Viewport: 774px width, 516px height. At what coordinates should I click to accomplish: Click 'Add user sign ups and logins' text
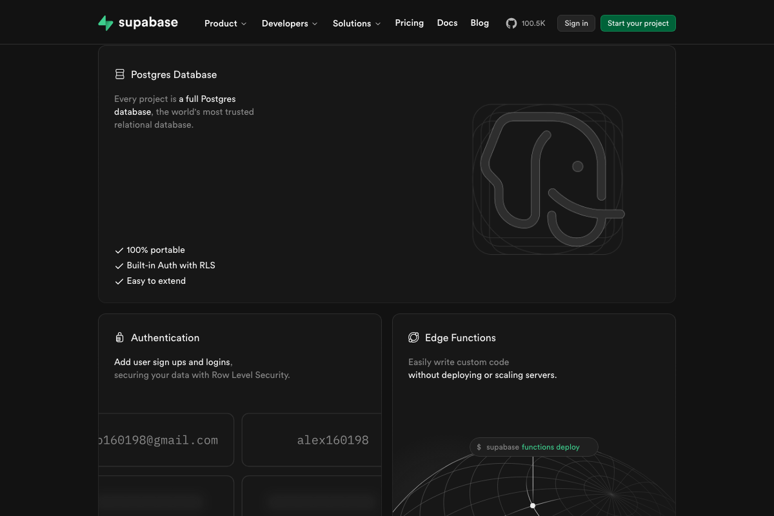tap(172, 362)
